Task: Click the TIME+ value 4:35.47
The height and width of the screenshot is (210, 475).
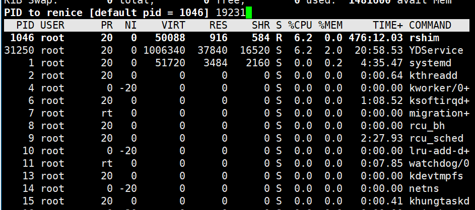Action: (x=382, y=63)
